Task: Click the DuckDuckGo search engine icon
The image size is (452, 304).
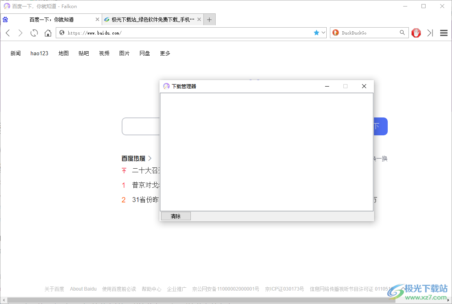Action: pos(336,33)
